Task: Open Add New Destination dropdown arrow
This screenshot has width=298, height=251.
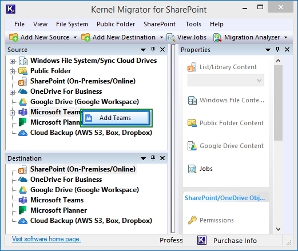Action: coord(161,37)
